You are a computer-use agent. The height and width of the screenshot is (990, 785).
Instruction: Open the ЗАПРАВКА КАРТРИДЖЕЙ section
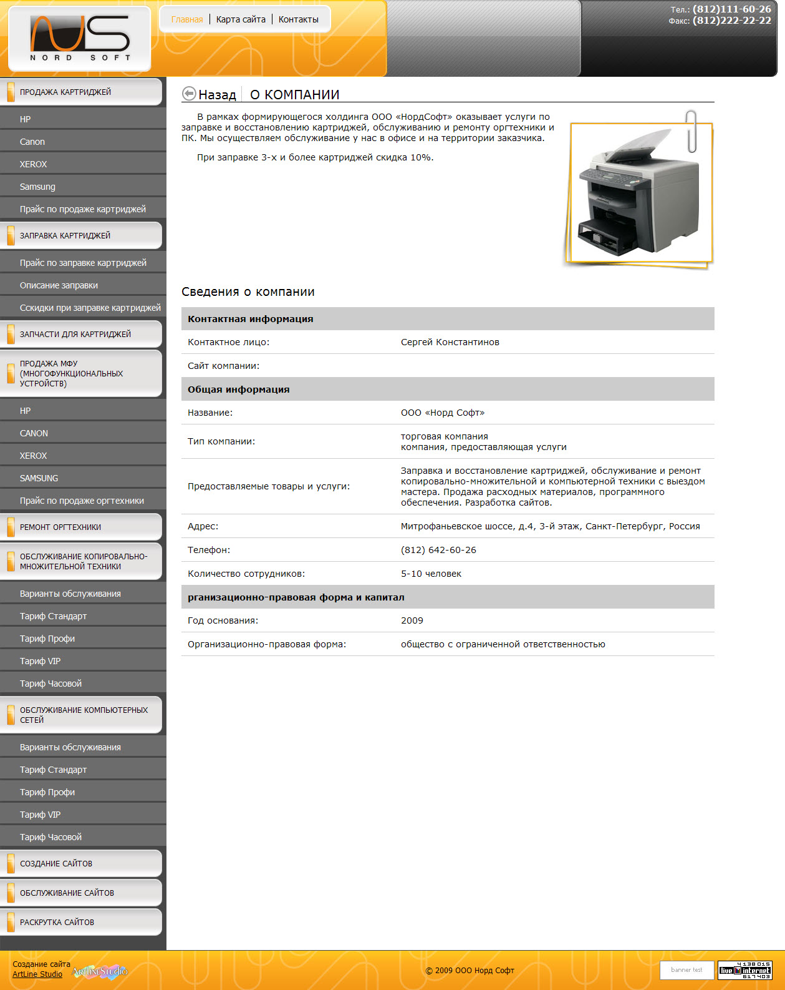(81, 235)
